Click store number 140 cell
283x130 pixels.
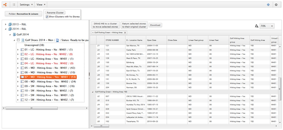pyautogui.click(x=115, y=75)
